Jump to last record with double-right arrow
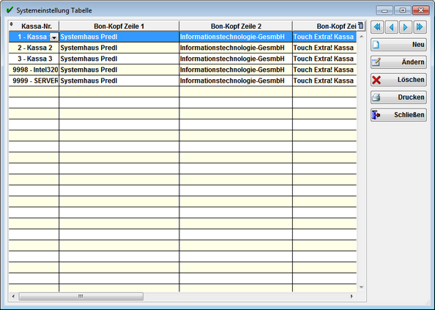 click(420, 27)
